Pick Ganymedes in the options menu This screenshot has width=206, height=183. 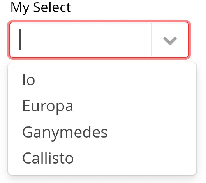click(x=102, y=132)
